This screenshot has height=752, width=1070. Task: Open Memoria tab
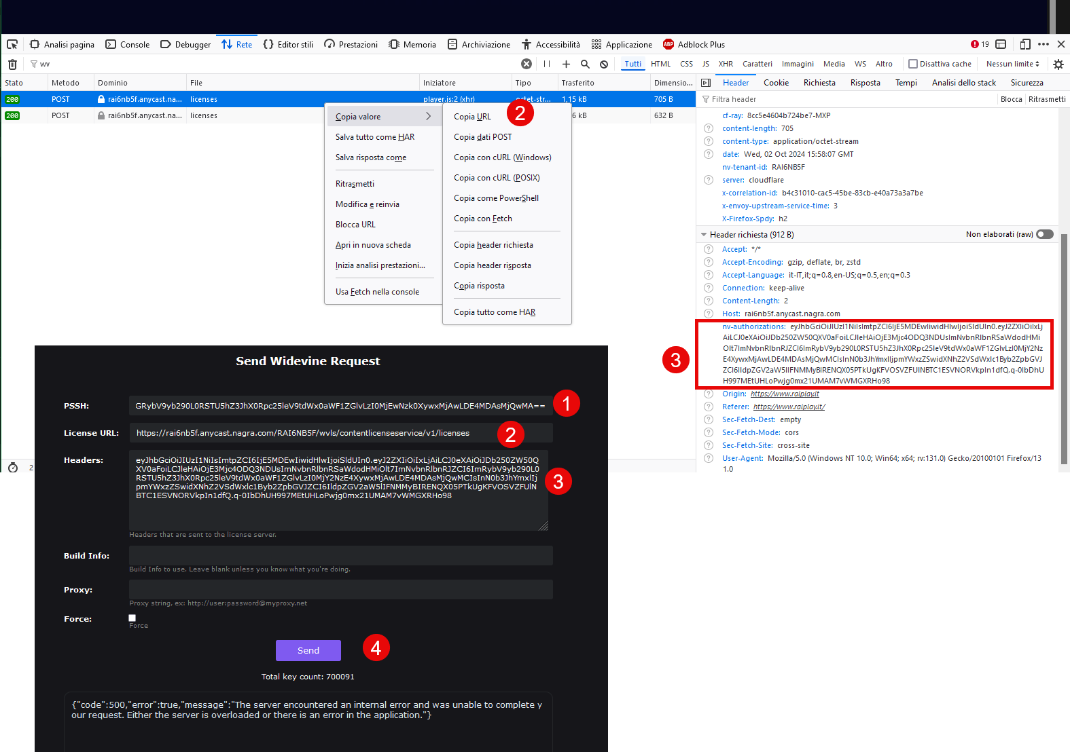[412, 45]
